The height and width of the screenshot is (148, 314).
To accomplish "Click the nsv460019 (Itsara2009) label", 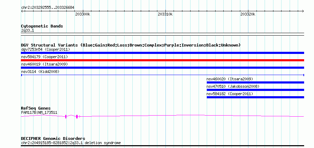I will [x=44, y=64].
